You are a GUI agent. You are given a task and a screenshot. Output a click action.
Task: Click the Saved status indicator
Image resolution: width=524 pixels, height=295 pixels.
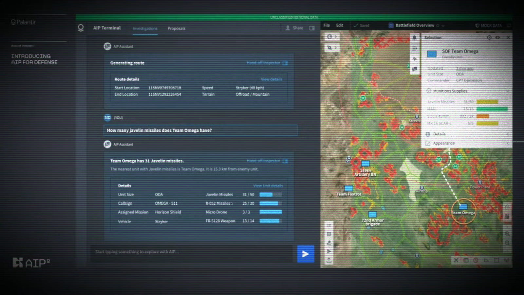tap(361, 26)
